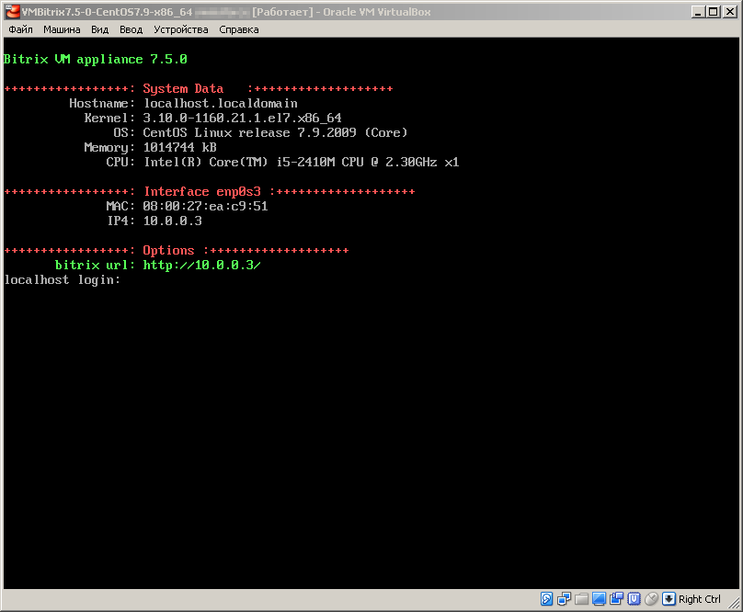Click the CPU virtualization status icon
This screenshot has width=743, height=612.
634,599
